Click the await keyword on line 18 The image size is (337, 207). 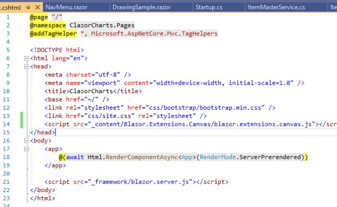click(75, 157)
